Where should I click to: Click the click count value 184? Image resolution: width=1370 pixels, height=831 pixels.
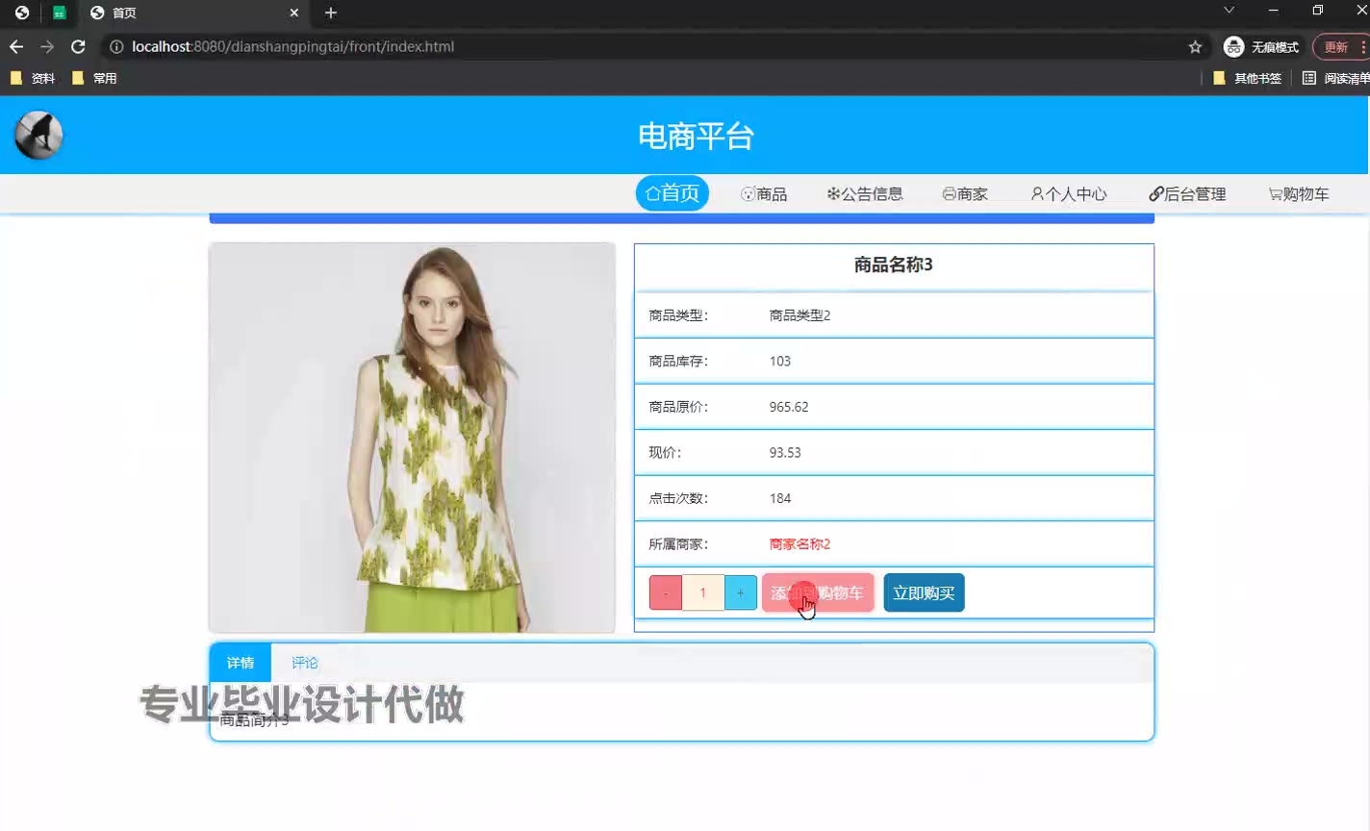tap(780, 498)
